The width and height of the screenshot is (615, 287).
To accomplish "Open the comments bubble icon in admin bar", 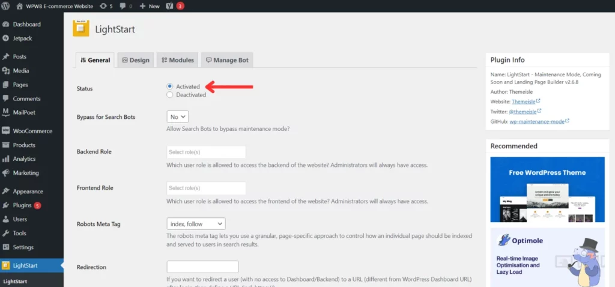I will (123, 6).
